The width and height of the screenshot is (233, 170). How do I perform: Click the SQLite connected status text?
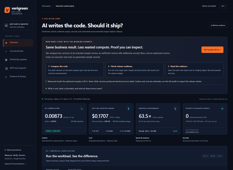(x=209, y=6)
